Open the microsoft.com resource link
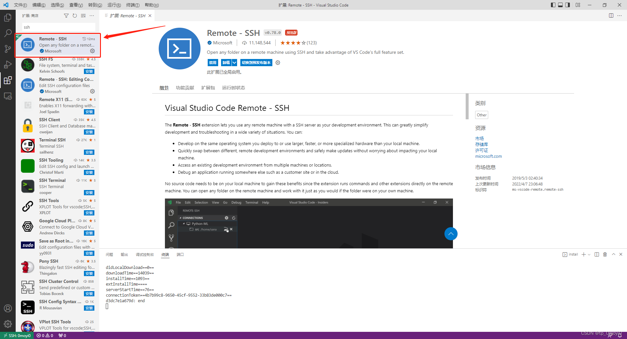The height and width of the screenshot is (339, 627). click(x=489, y=156)
